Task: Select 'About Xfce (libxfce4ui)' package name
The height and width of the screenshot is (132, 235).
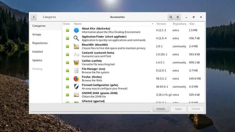Action: 96,29
